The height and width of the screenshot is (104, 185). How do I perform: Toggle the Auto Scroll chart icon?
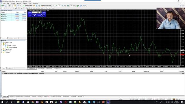point(71,5)
